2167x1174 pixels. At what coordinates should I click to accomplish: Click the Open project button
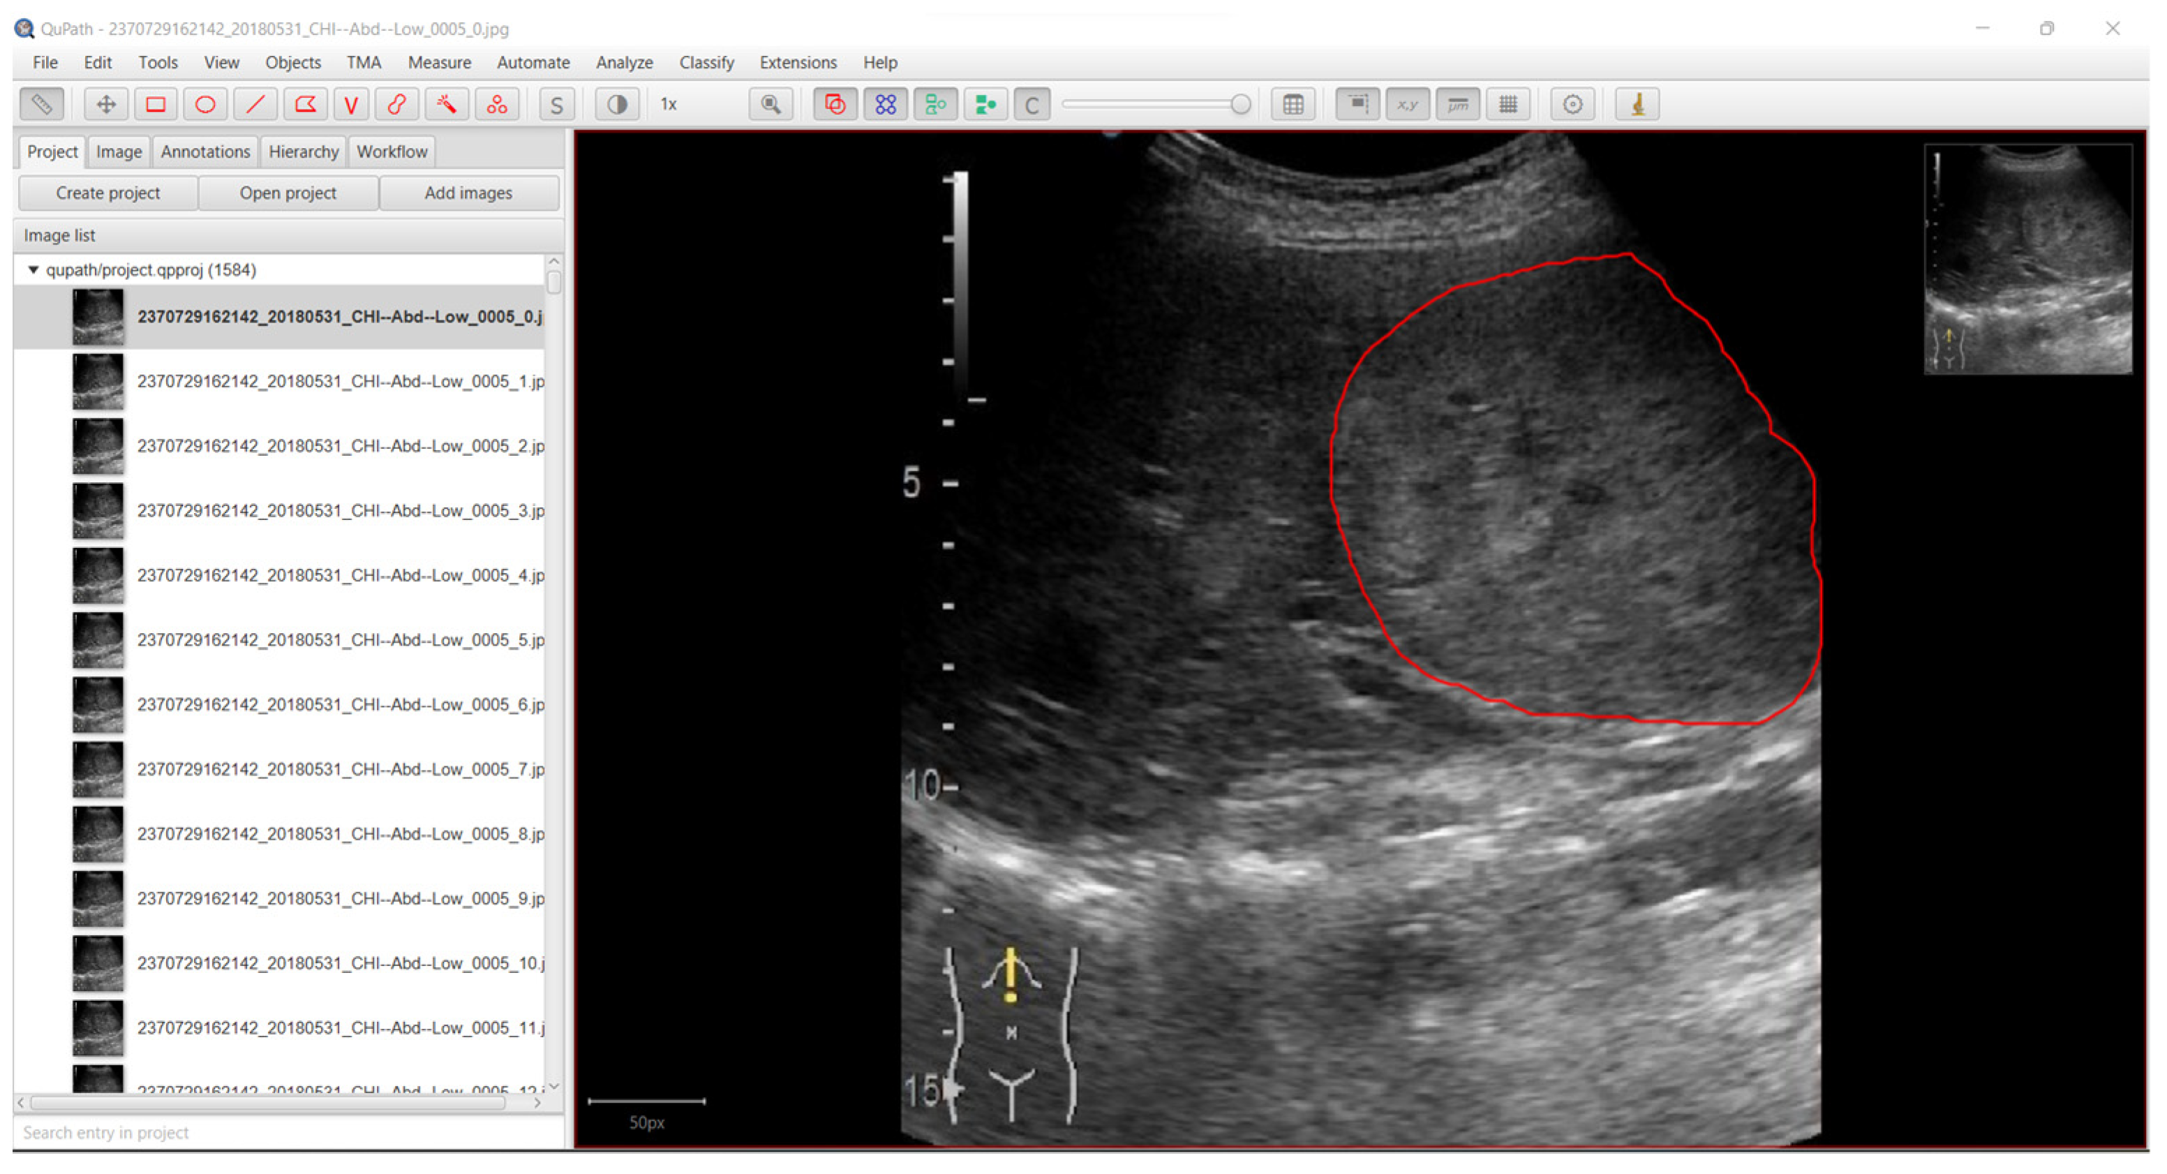pyautogui.click(x=288, y=193)
